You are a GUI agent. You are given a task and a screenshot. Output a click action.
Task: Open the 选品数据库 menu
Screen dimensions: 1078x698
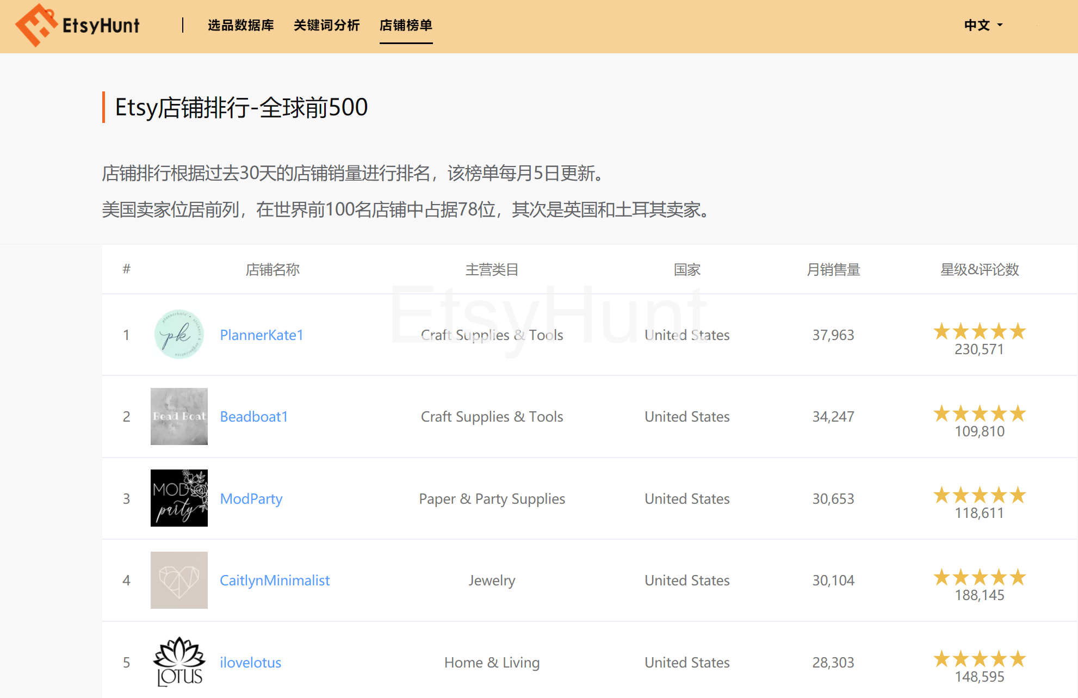(241, 25)
